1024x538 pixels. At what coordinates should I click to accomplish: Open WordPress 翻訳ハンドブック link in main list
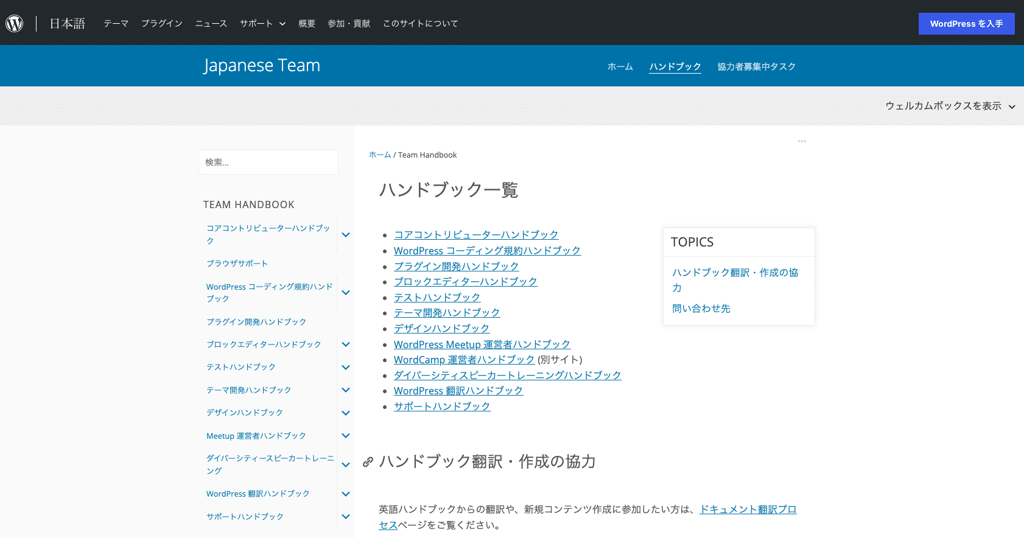point(458,391)
